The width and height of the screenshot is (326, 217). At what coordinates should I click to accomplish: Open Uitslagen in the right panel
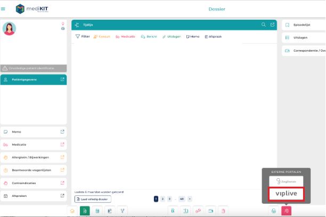[304, 38]
